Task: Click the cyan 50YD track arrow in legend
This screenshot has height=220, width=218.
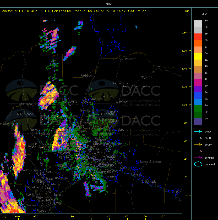Action: [198, 131]
